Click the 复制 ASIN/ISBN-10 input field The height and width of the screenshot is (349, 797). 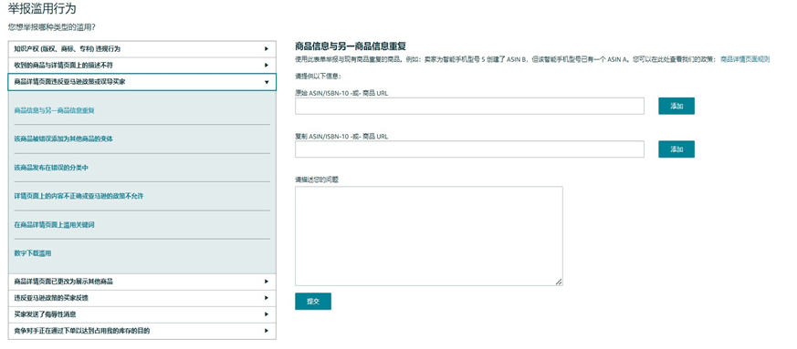coord(469,149)
